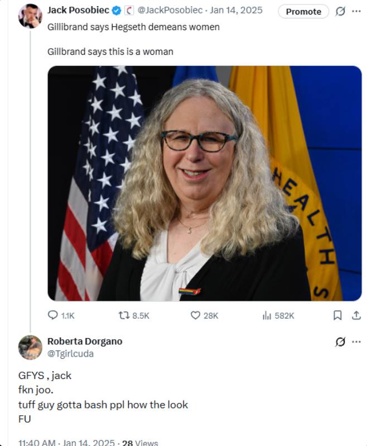
Task: Click the Roberta Dorgano display name
Action: point(84,341)
